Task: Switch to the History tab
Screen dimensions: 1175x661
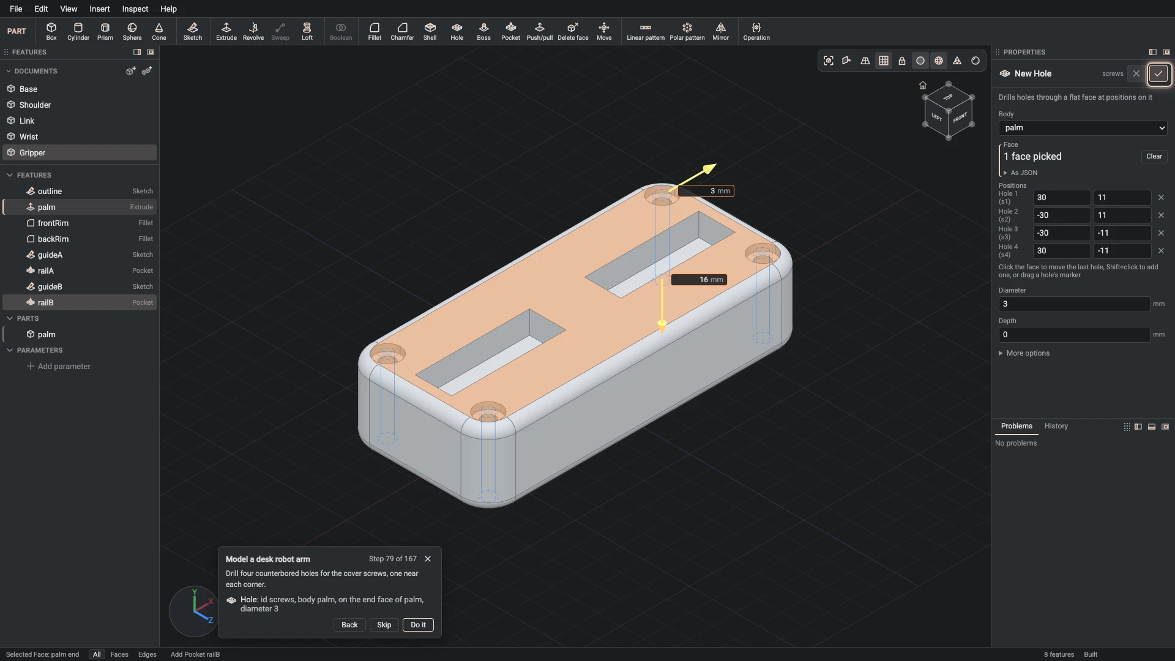Action: pos(1056,426)
